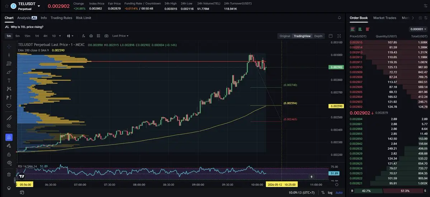
Task: Open the Market Trades tab
Action: [x=384, y=18]
